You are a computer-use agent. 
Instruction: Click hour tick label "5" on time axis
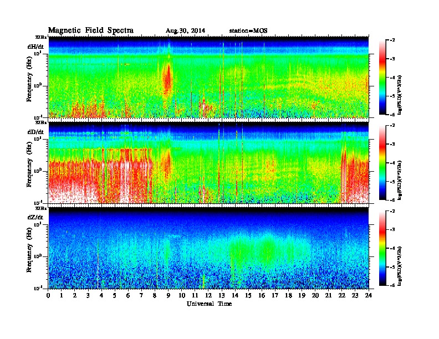(x=115, y=295)
